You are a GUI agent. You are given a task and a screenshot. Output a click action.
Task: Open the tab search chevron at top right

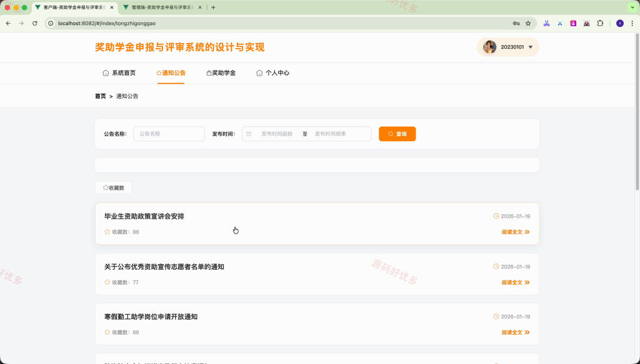point(632,7)
